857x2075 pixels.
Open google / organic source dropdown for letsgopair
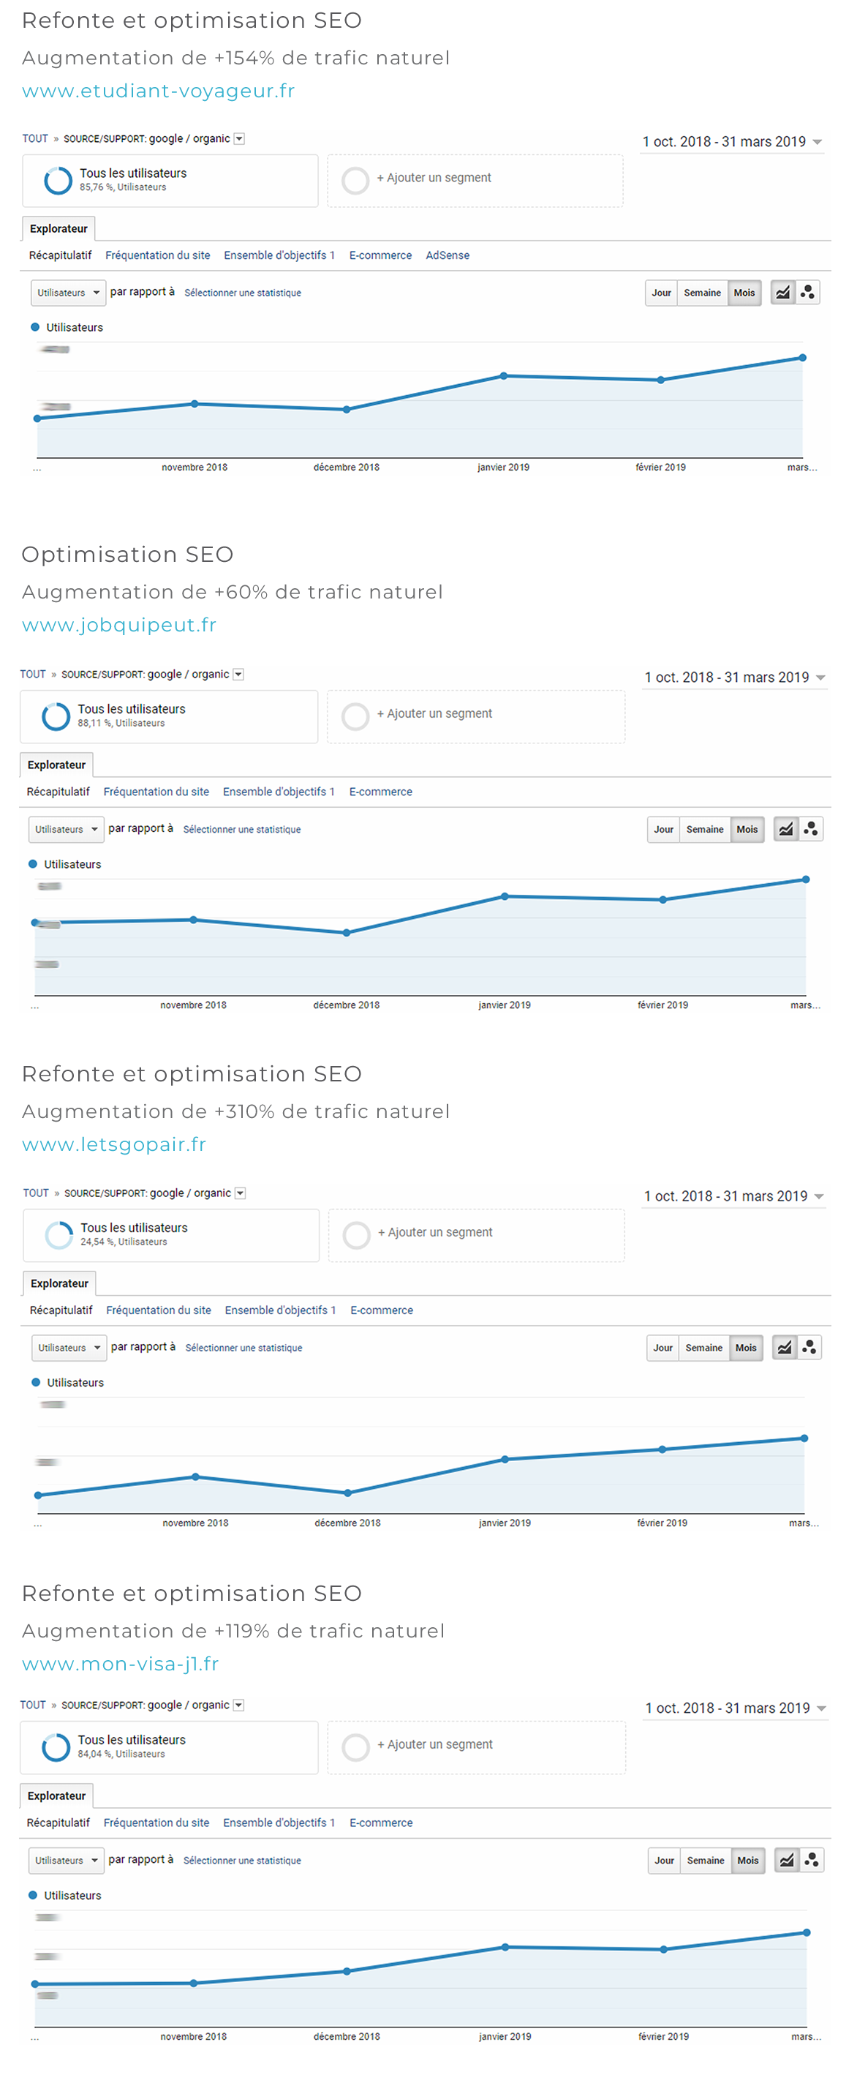point(240,1193)
